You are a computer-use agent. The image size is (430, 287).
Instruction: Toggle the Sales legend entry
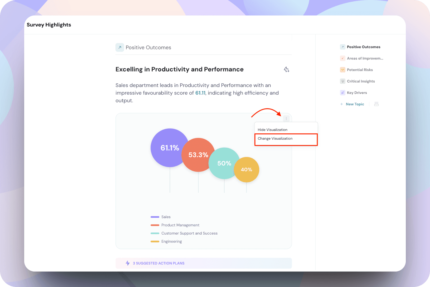(x=166, y=217)
